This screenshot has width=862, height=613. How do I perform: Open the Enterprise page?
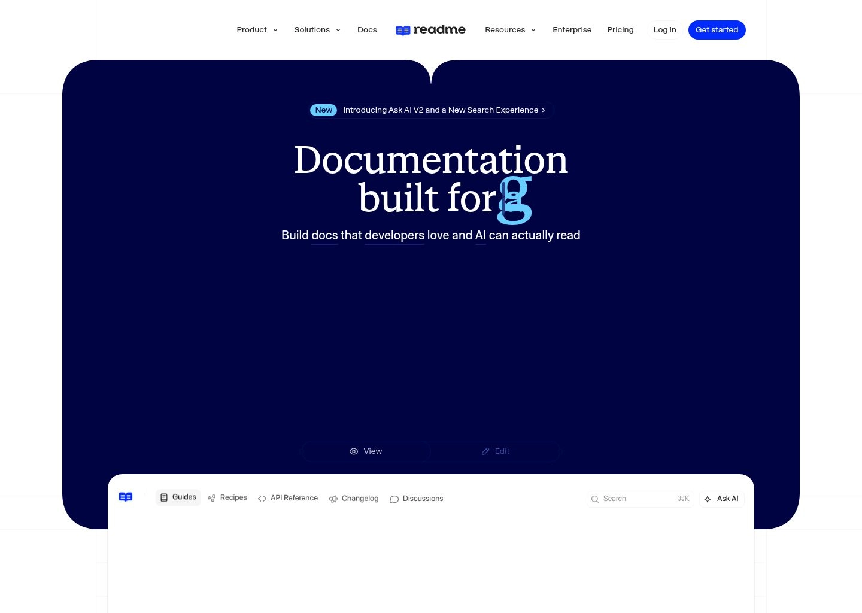(572, 30)
